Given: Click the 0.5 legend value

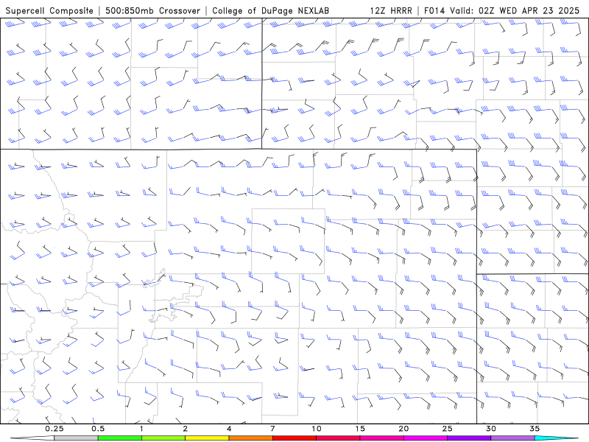Looking at the screenshot, I should tap(98, 429).
